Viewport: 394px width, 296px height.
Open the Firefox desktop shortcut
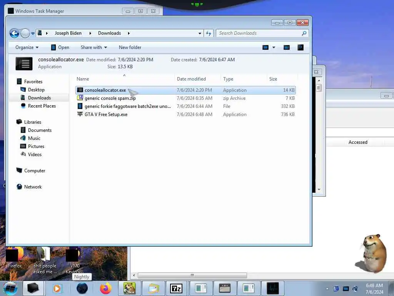coord(15,258)
